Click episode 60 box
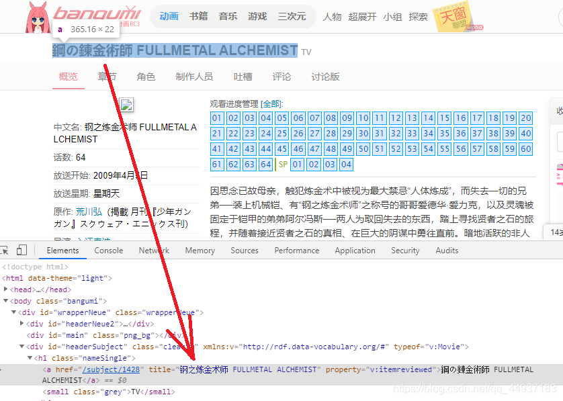 526,149
